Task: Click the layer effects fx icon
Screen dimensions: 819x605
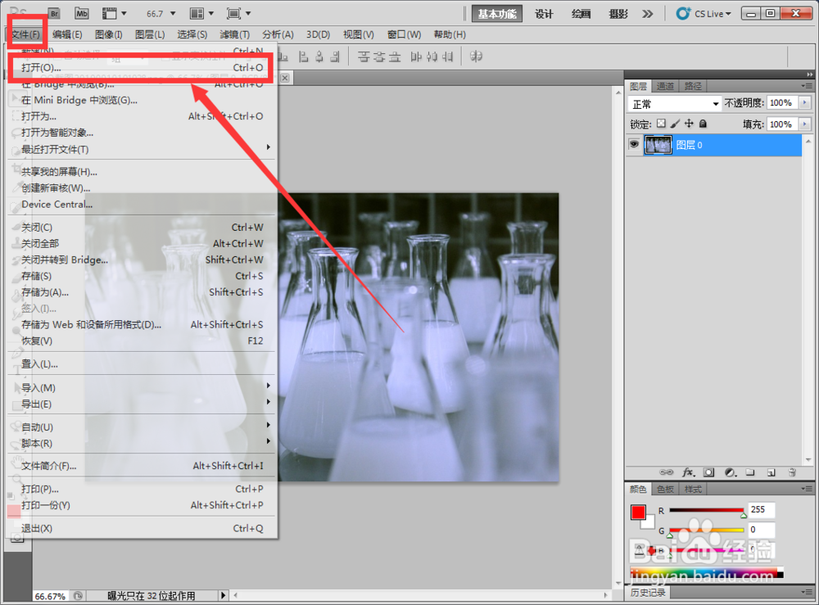Action: [x=689, y=472]
